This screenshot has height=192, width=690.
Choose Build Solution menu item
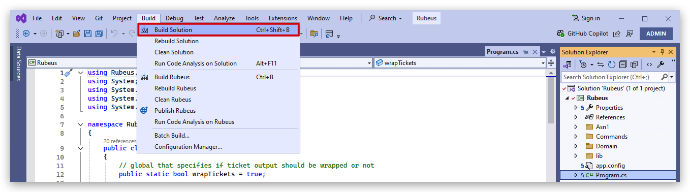coord(218,30)
